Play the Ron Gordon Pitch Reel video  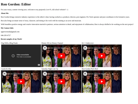coord(102,82)
